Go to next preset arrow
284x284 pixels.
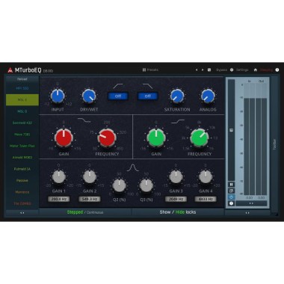(x=203, y=70)
